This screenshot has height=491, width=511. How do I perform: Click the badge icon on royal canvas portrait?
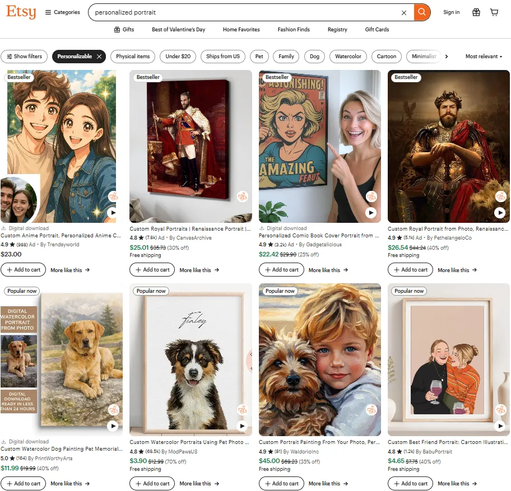pyautogui.click(x=242, y=197)
